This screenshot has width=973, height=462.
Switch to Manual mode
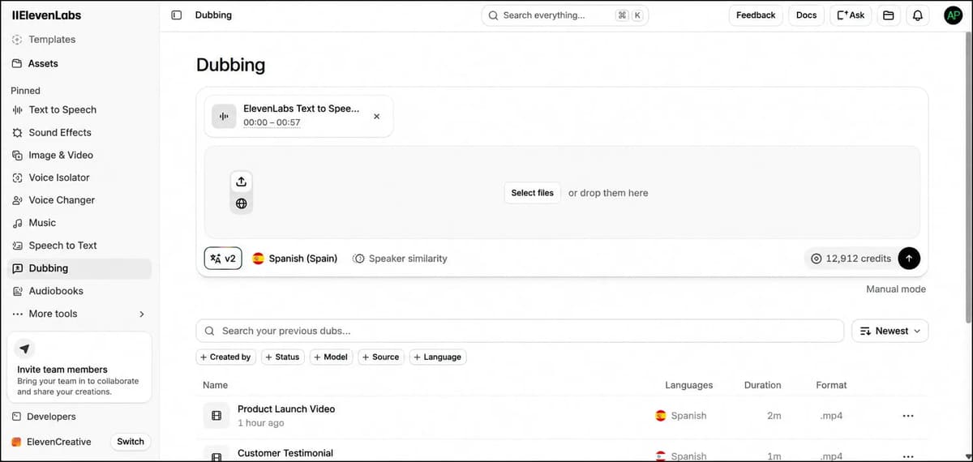(x=896, y=289)
